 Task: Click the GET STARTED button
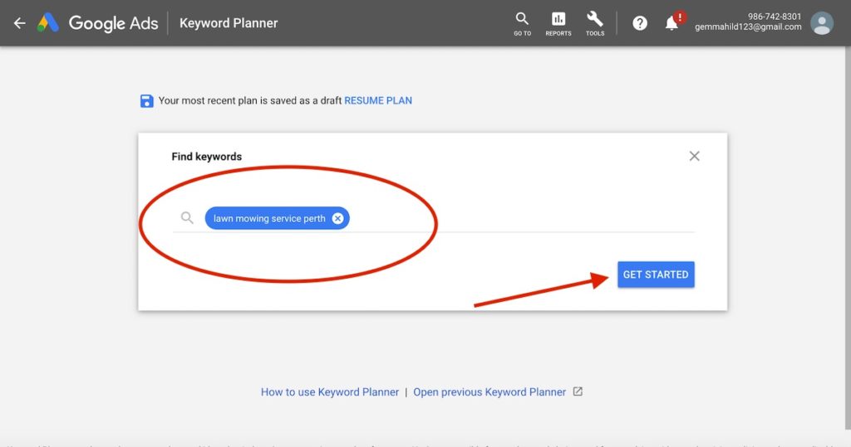pos(656,275)
